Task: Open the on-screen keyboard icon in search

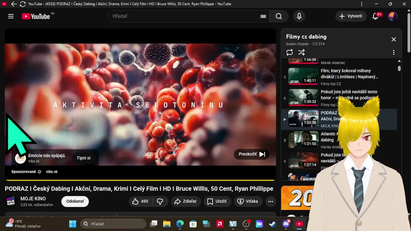Action: (x=263, y=16)
